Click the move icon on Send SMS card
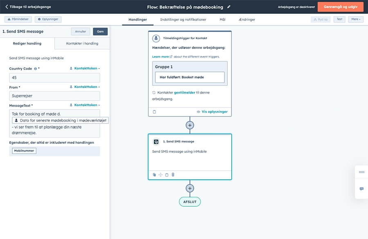The width and height of the screenshot is (368, 239). (161, 175)
